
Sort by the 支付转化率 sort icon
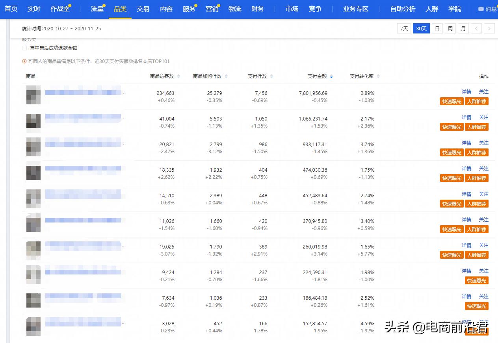(x=377, y=76)
